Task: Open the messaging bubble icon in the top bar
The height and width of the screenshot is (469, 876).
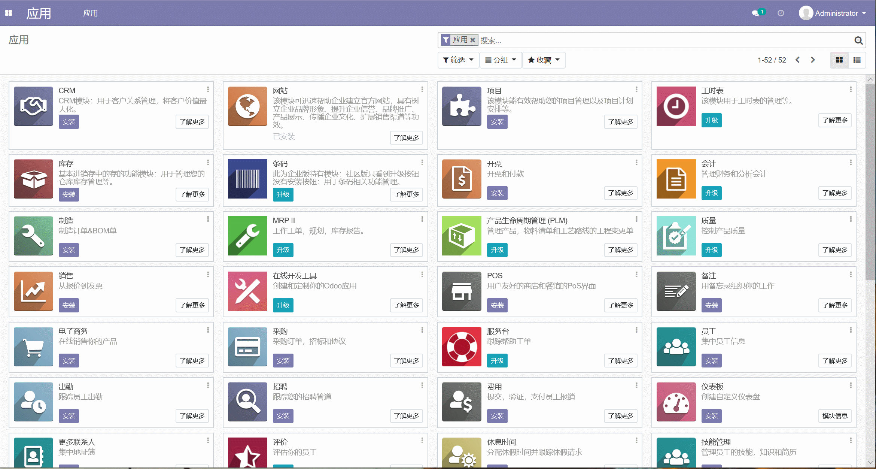Action: click(755, 13)
